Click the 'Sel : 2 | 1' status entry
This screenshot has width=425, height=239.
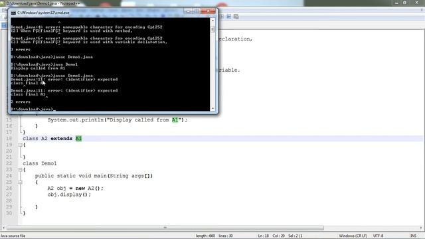click(295, 236)
